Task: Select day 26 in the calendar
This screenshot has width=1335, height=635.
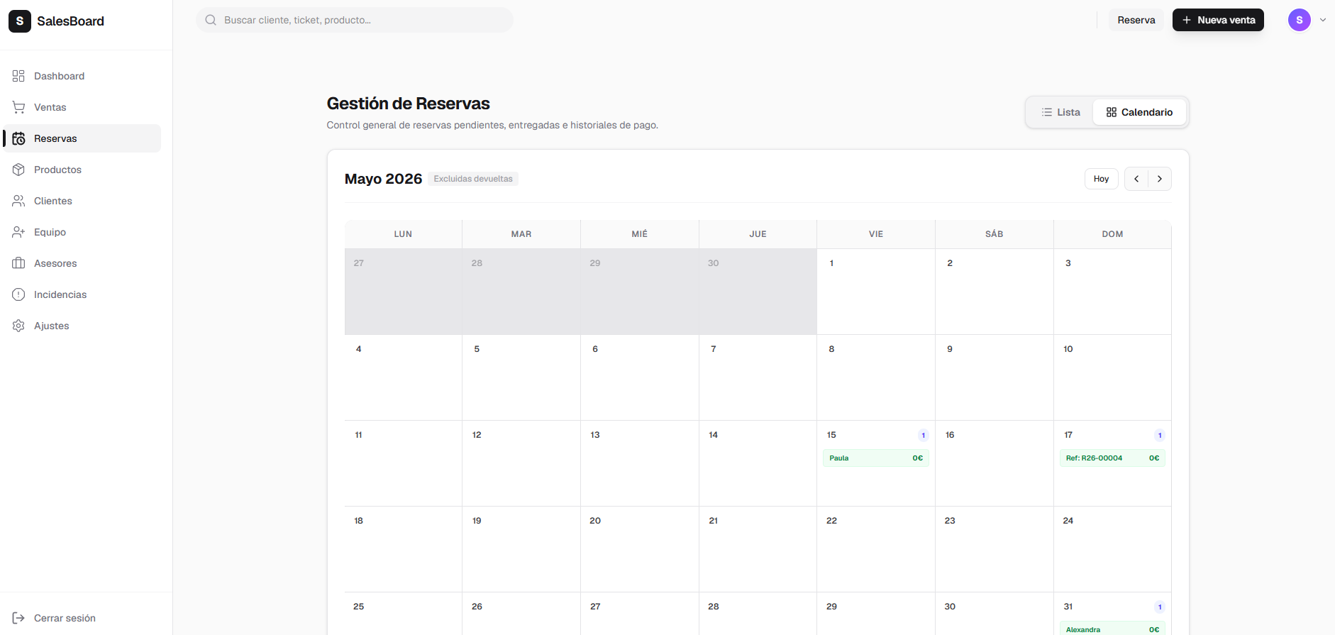Action: [521, 614]
